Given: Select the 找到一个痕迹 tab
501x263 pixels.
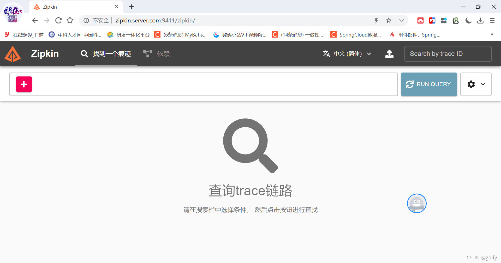Looking at the screenshot, I should click(106, 54).
